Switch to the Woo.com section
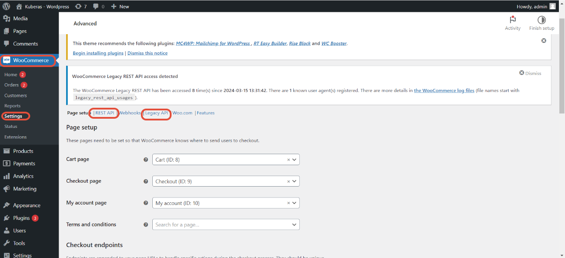Viewport: 565px width, 258px height. pos(182,113)
